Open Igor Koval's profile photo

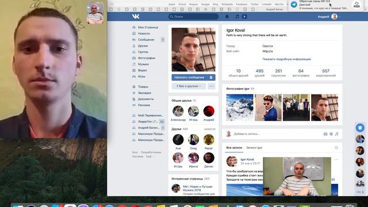pos(193,49)
